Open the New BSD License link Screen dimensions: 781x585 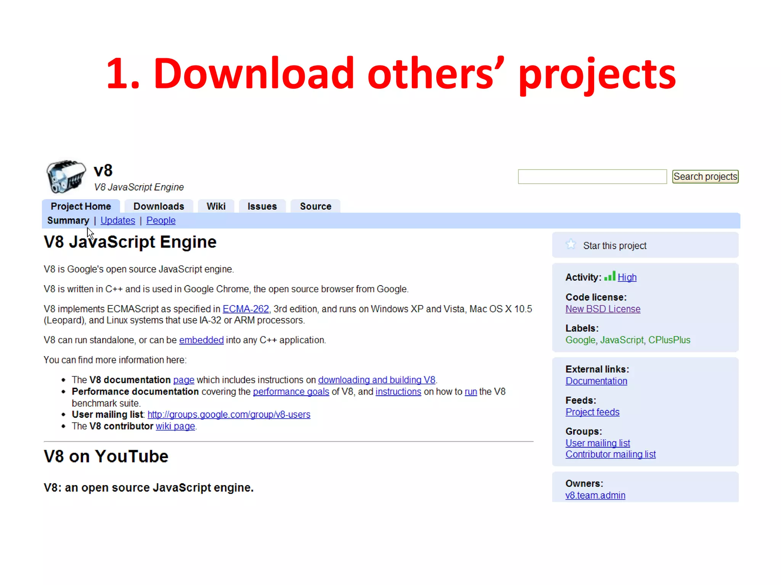coord(603,309)
